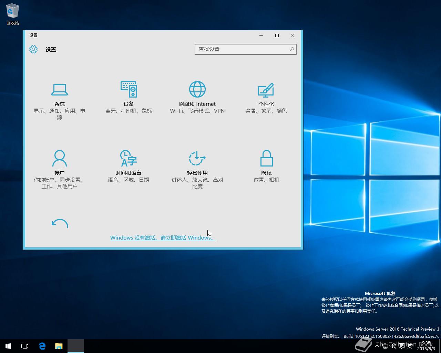The width and height of the screenshot is (441, 353).
Task: Minimize the Settings window
Action: 261,36
